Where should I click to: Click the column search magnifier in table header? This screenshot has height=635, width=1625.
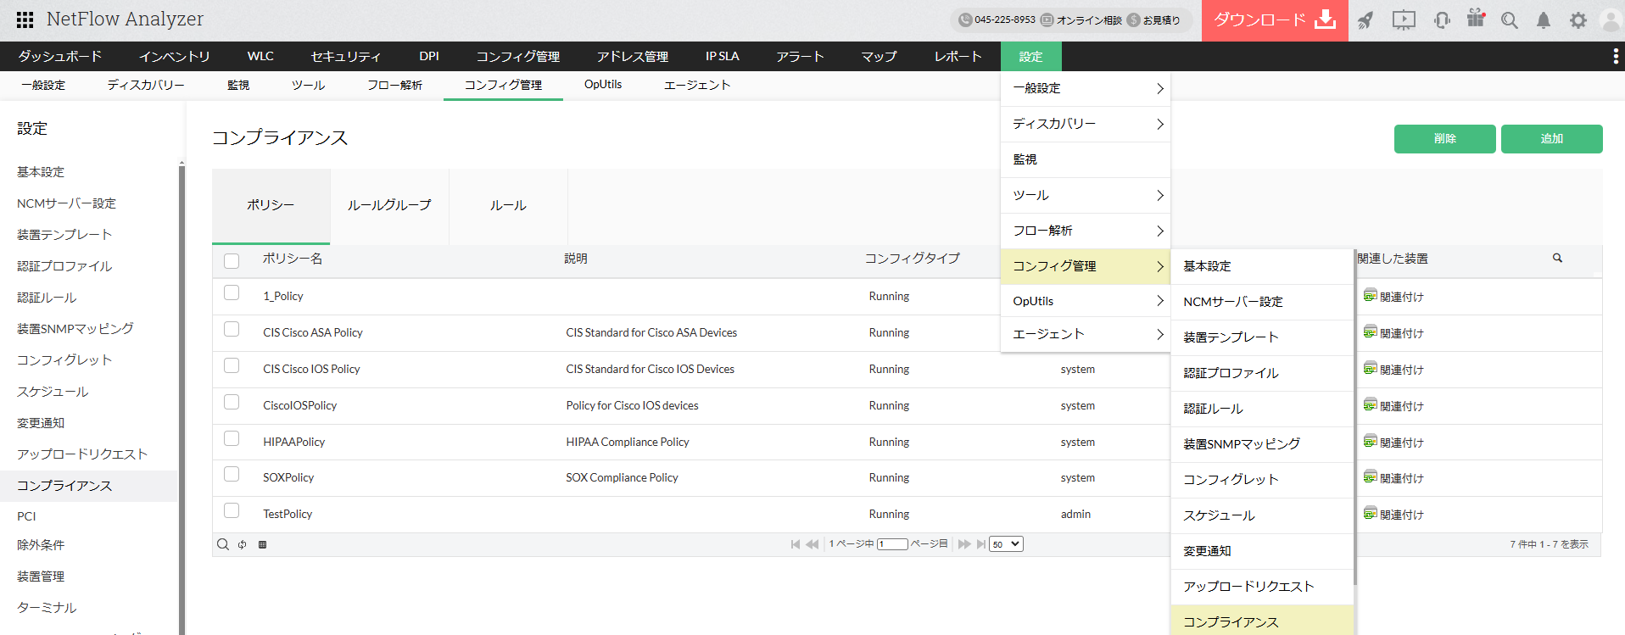click(x=1557, y=258)
